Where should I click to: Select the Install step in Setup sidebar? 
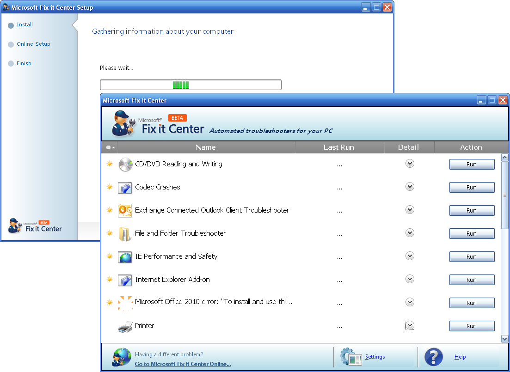tap(25, 24)
